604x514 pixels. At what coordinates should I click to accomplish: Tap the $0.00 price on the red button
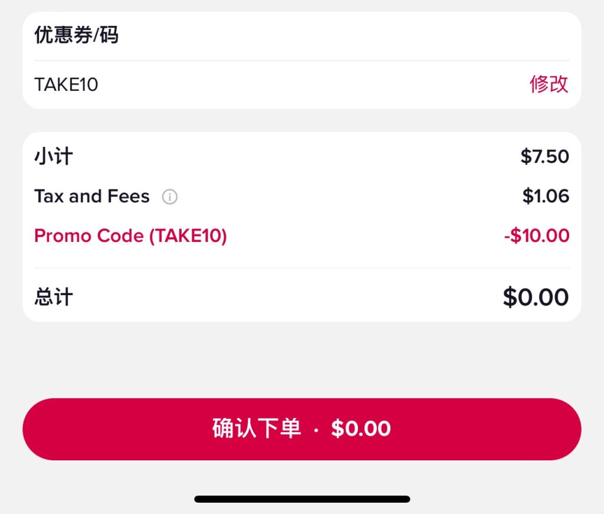click(x=360, y=429)
